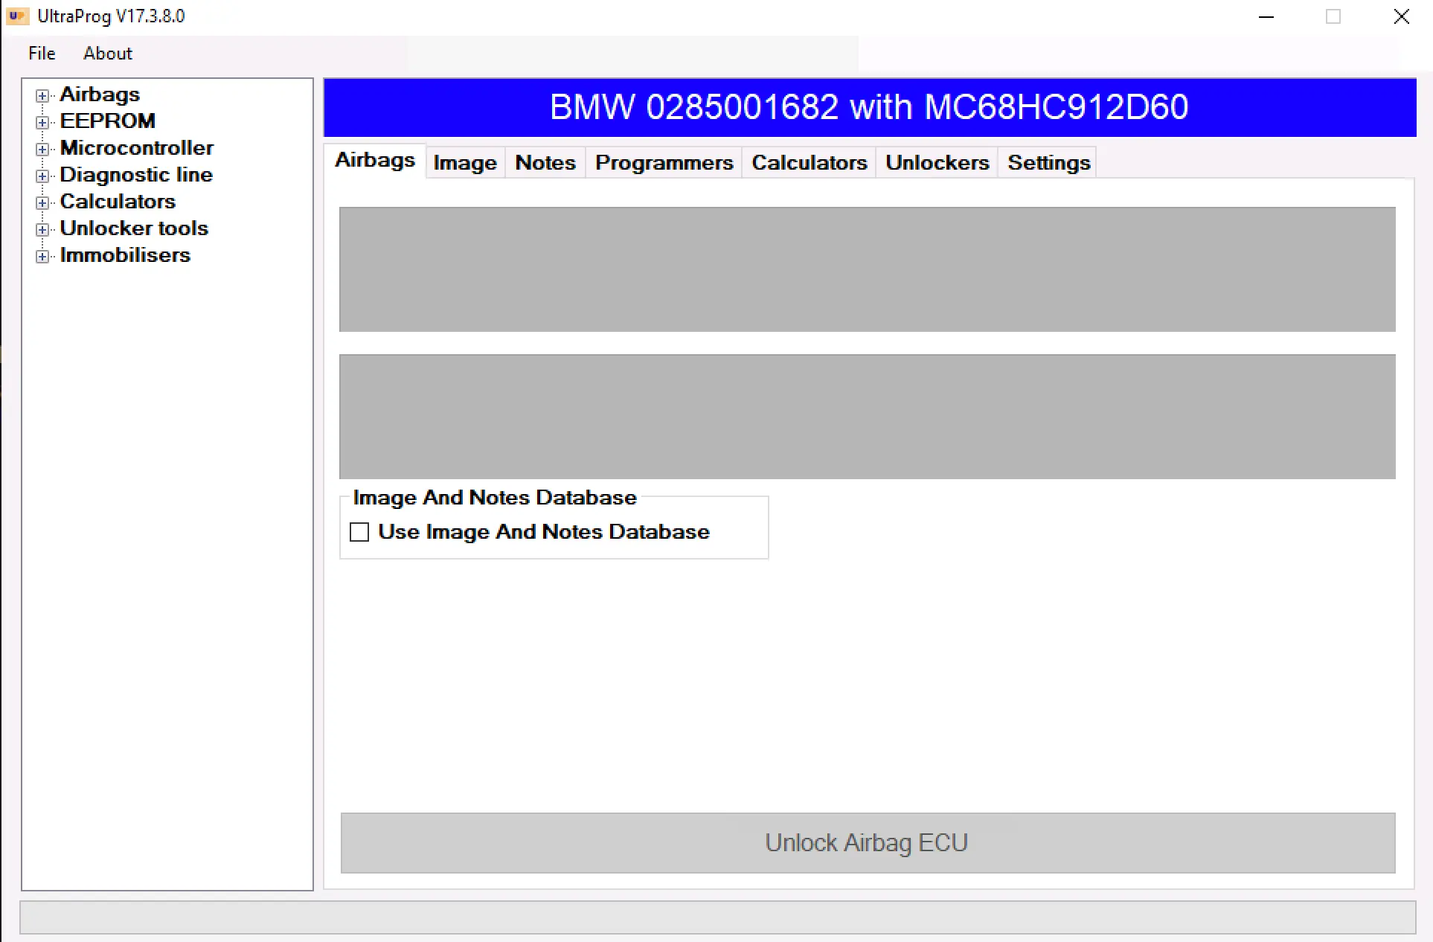Open the About menu
Screen dimensions: 1433x942
coord(107,53)
